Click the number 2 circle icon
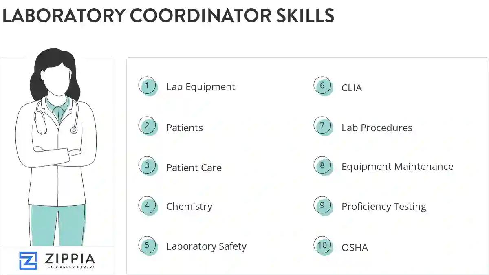 tap(148, 126)
